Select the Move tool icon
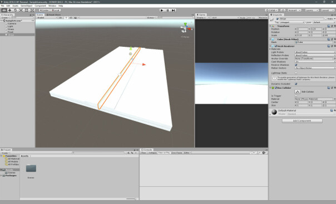Image resolution: width=336 pixels, height=204 pixels. [9, 10]
